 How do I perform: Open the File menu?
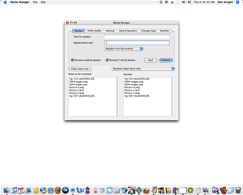[35, 2]
